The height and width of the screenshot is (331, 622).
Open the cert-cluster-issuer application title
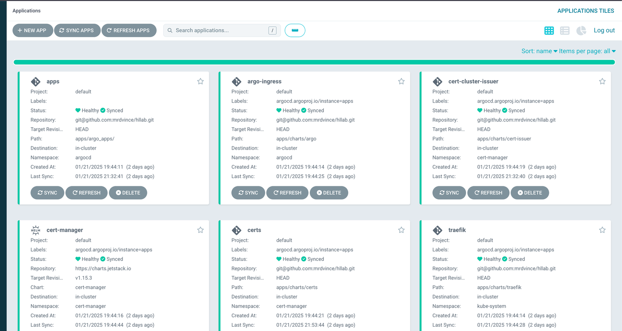pos(473,81)
